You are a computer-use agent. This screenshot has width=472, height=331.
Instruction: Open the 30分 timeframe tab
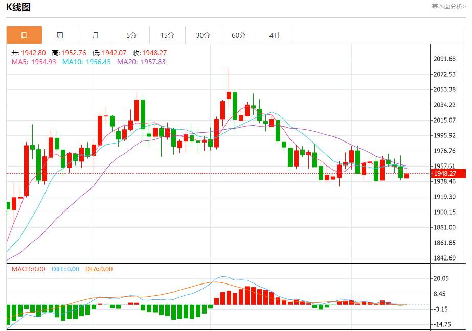tap(203, 35)
